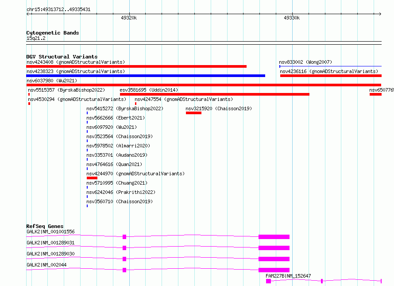The width and height of the screenshot is (394, 286).
Task: Select the nsv6097920 small blue marker
Action: (87, 131)
